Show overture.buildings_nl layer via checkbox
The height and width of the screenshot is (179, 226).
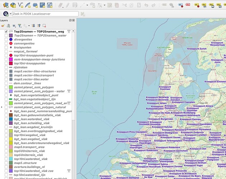pyautogui.click(x=6, y=167)
